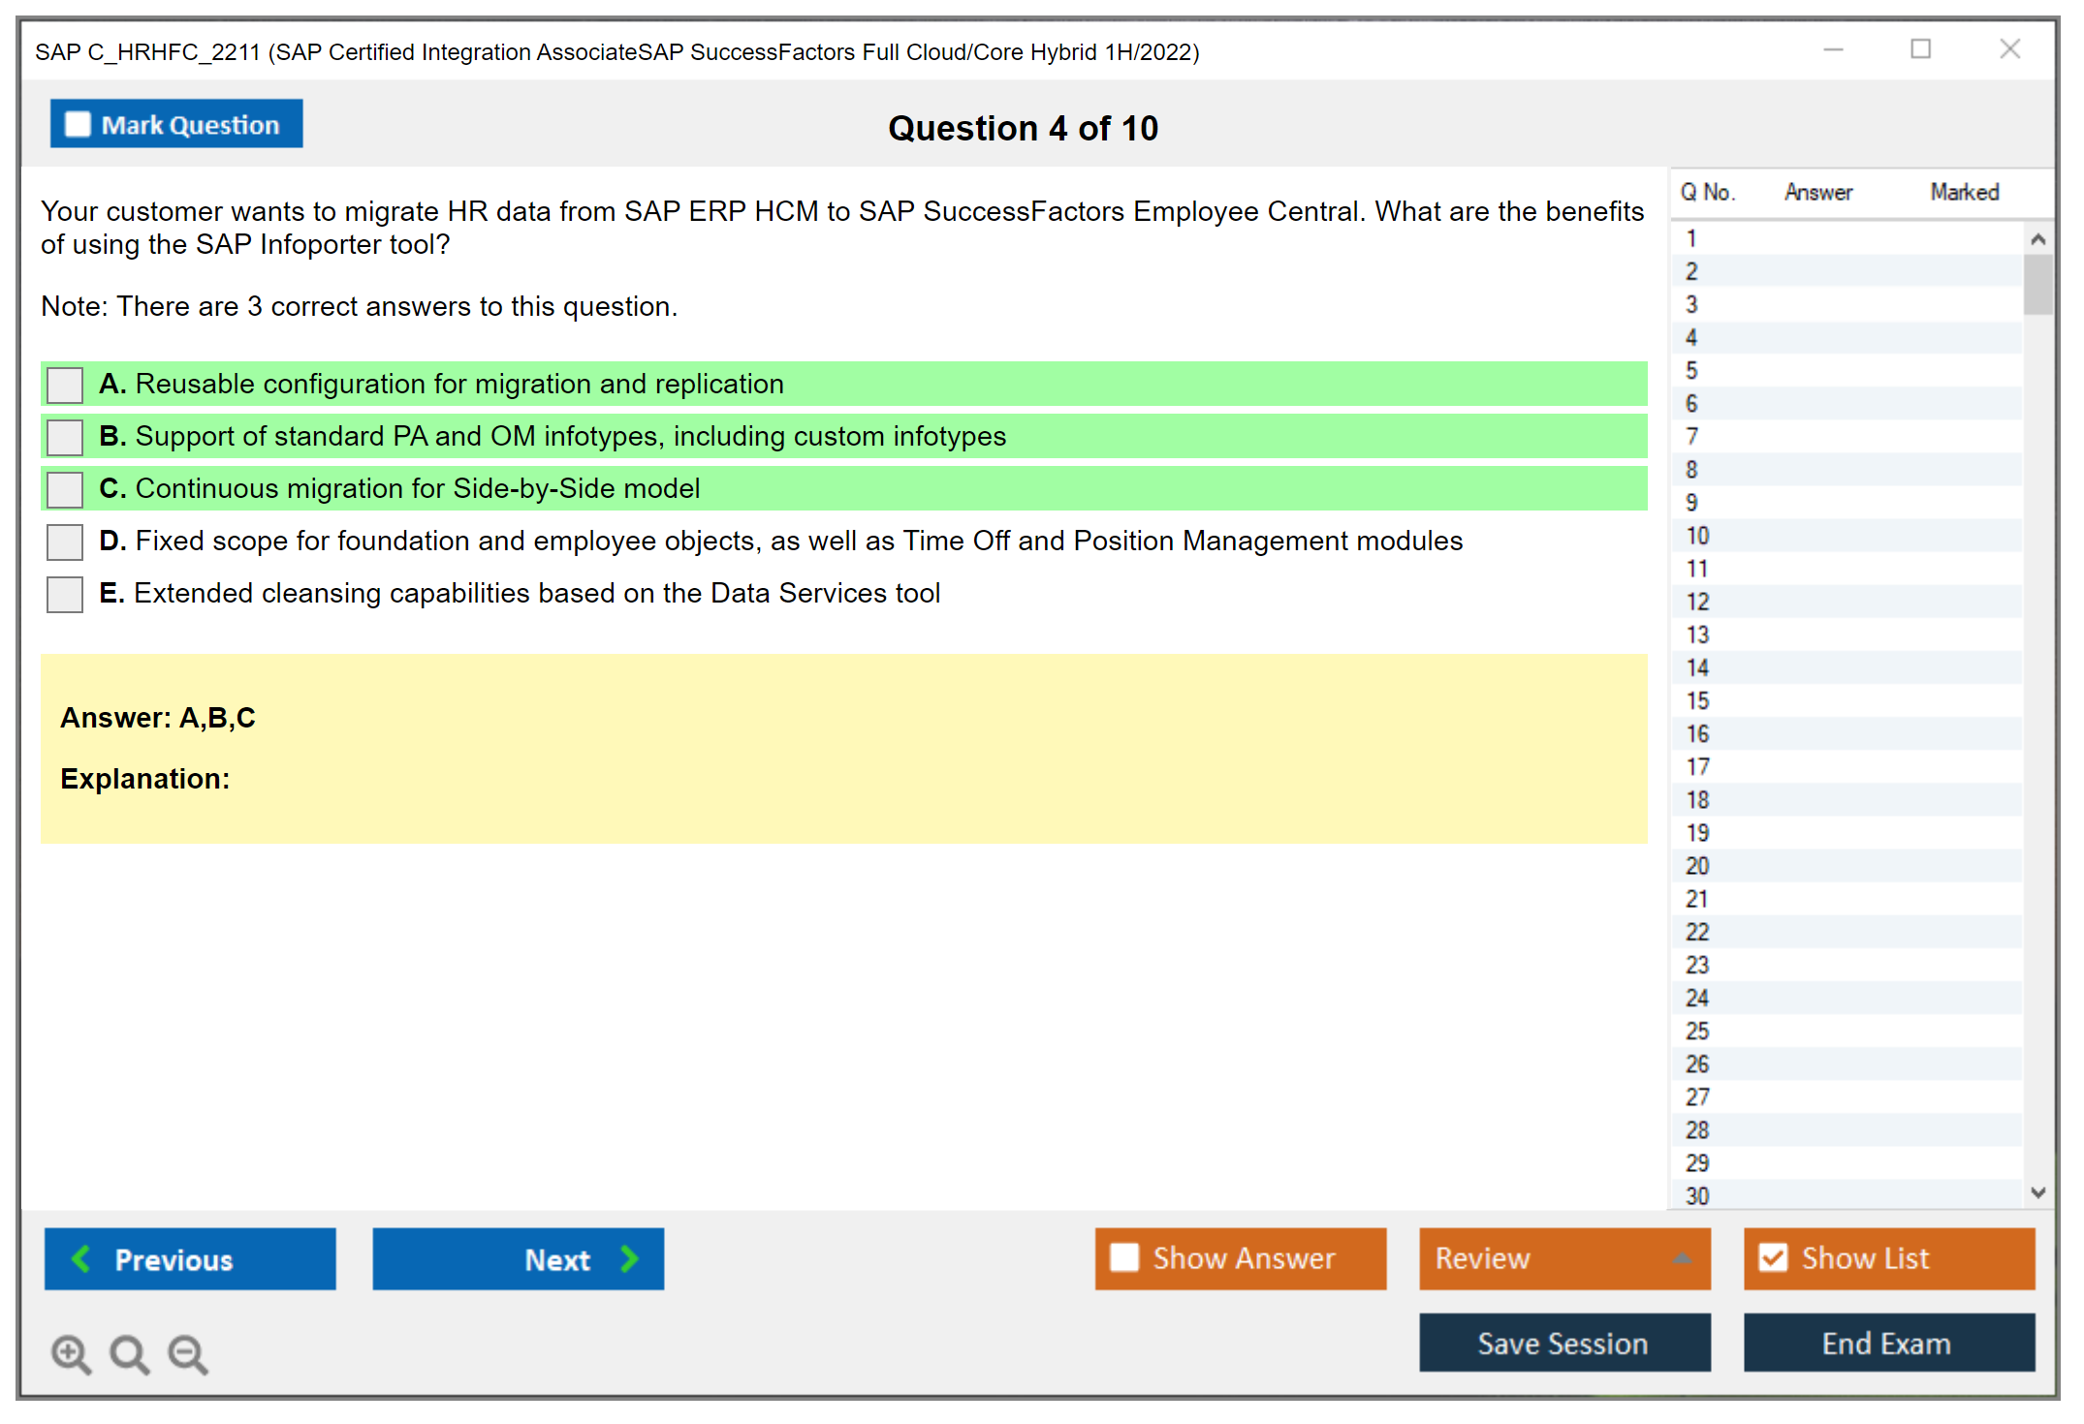Click the zoom in magnifier icon

point(71,1353)
